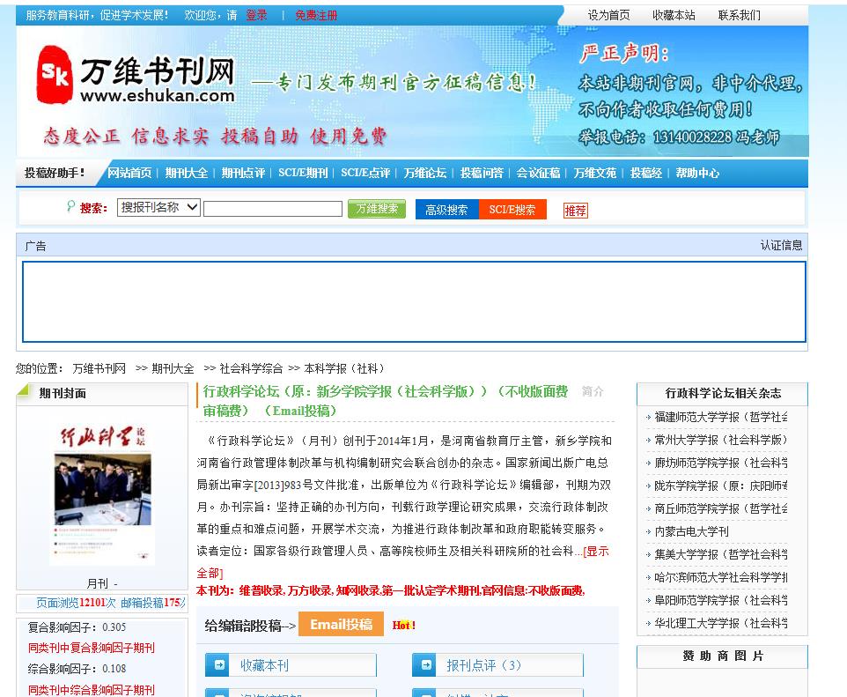Select 帮助中心 in the navigation bar

click(x=697, y=174)
